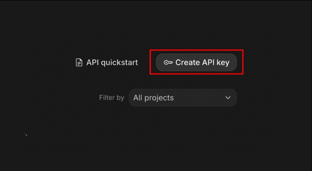312x171 pixels.
Task: Click the Filter by label
Action: (112, 97)
